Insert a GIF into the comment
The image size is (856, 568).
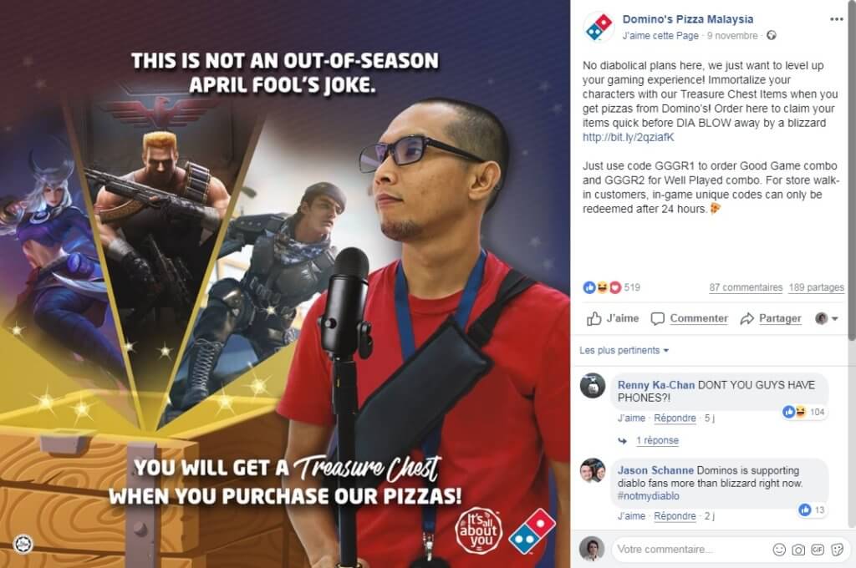pyautogui.click(x=818, y=550)
